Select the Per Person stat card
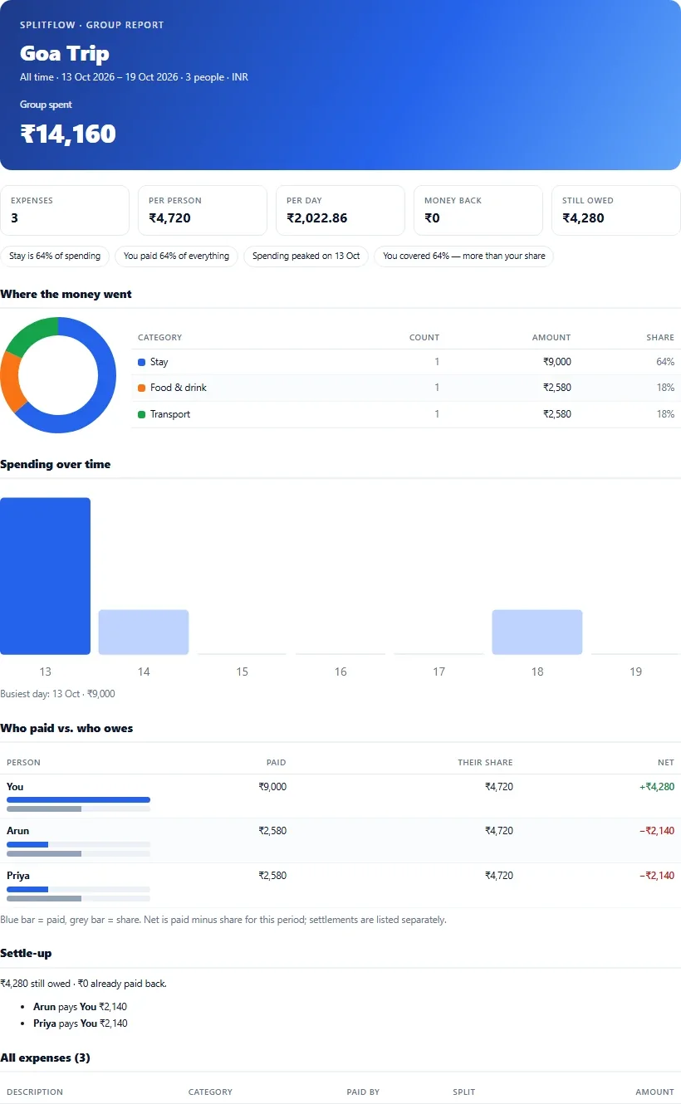 [203, 210]
